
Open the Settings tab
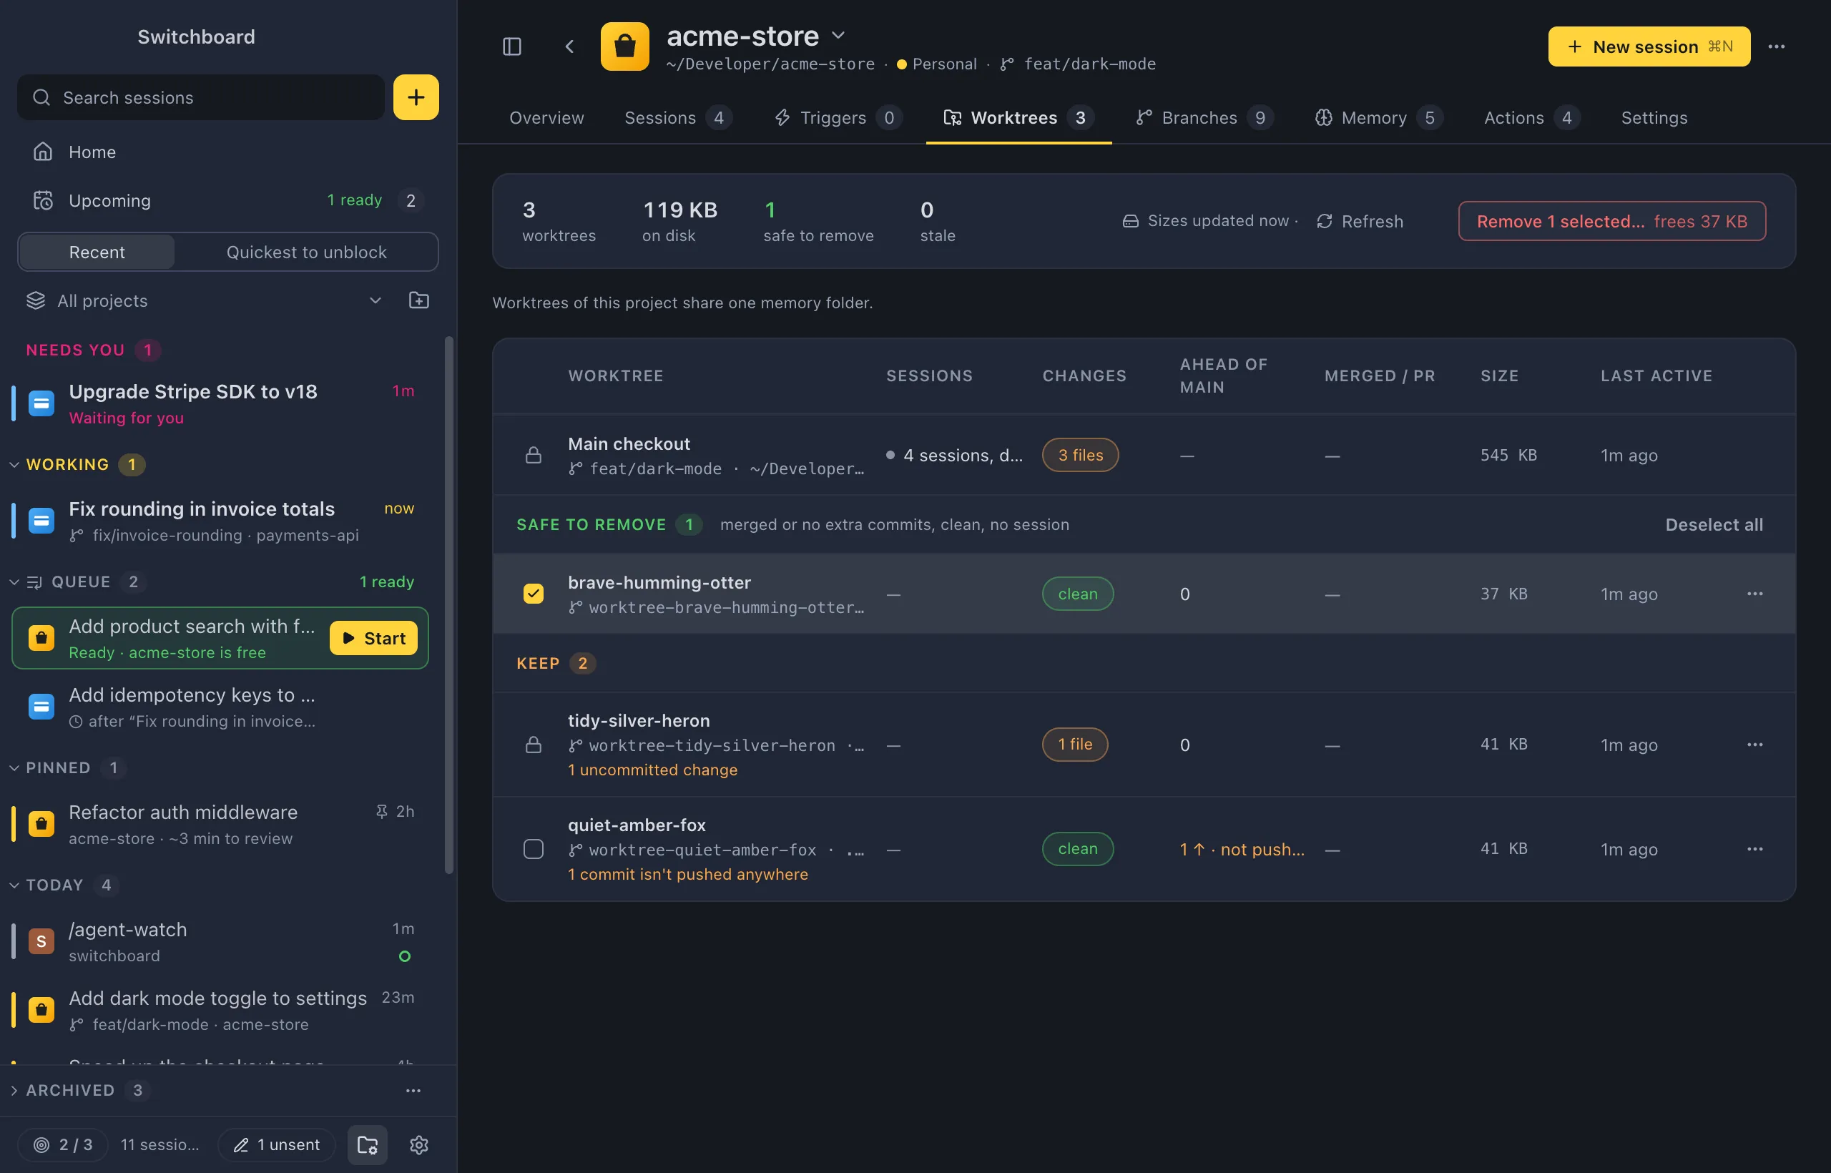coord(1654,117)
